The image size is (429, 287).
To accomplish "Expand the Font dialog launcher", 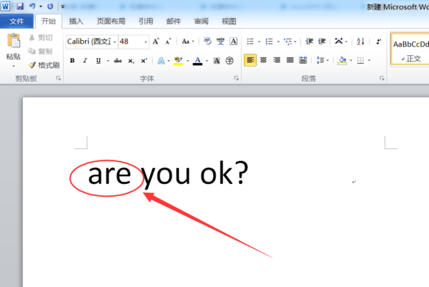I will [x=237, y=78].
